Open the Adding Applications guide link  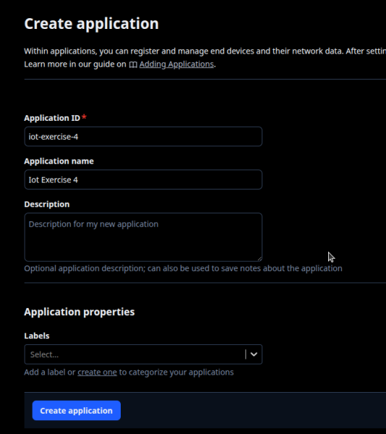(x=176, y=64)
